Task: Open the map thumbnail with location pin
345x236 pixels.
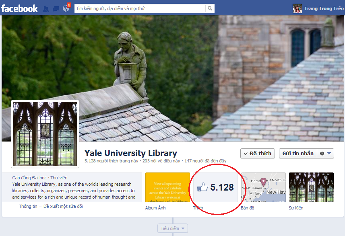Action: coord(263,187)
